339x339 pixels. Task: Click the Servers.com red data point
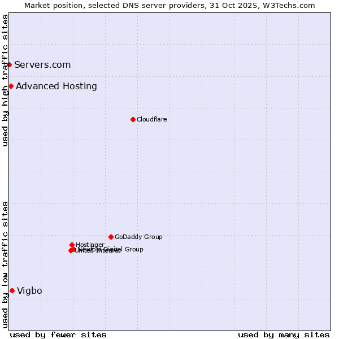(10, 65)
